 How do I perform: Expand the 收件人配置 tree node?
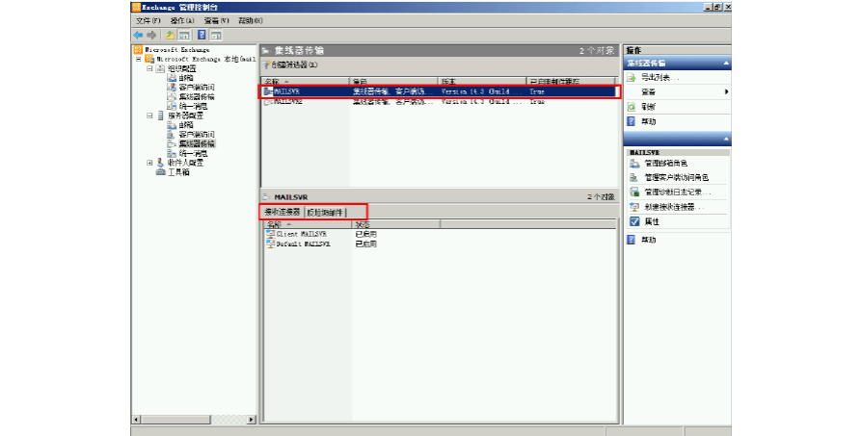pyautogui.click(x=149, y=163)
